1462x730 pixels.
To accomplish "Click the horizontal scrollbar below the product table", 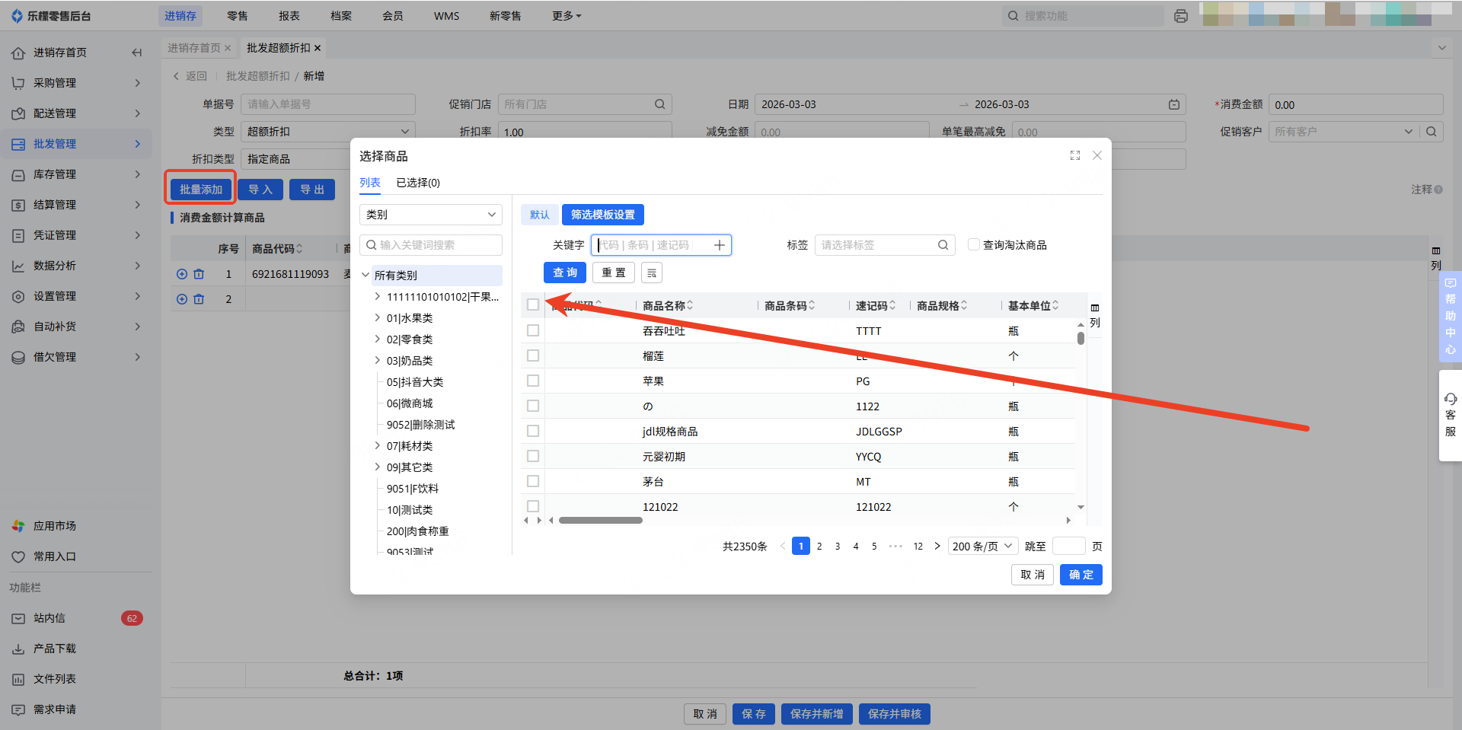I will click(x=601, y=521).
